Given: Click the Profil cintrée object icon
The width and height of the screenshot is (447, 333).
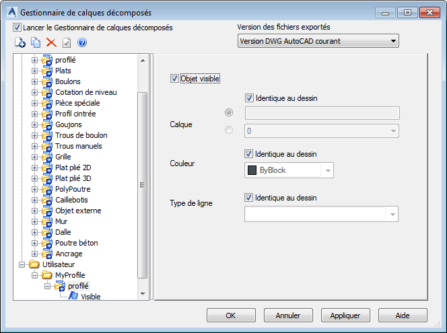Looking at the screenshot, I should (47, 114).
